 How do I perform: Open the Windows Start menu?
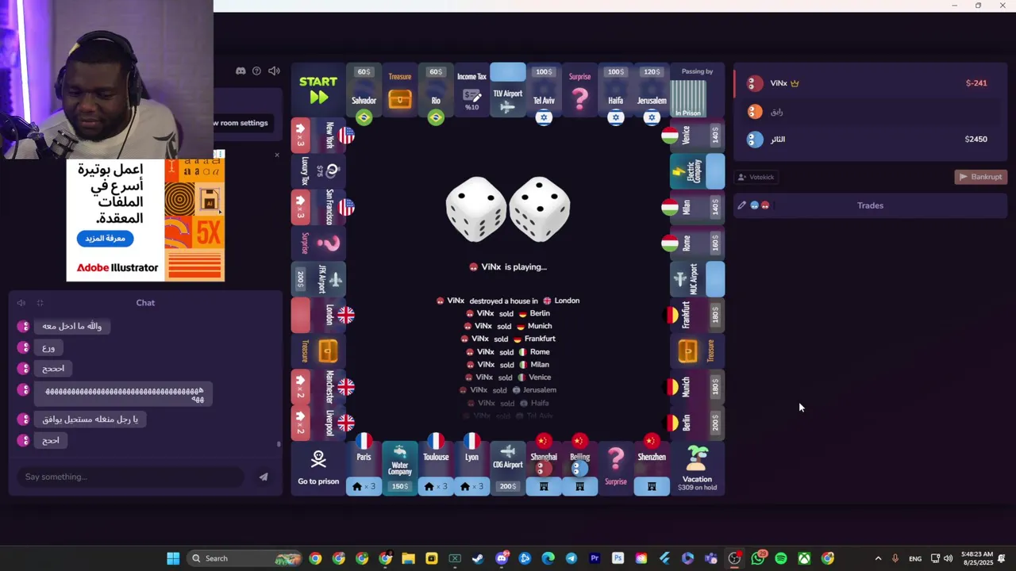point(173,558)
